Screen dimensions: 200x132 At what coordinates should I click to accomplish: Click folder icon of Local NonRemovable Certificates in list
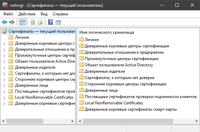click(81, 103)
